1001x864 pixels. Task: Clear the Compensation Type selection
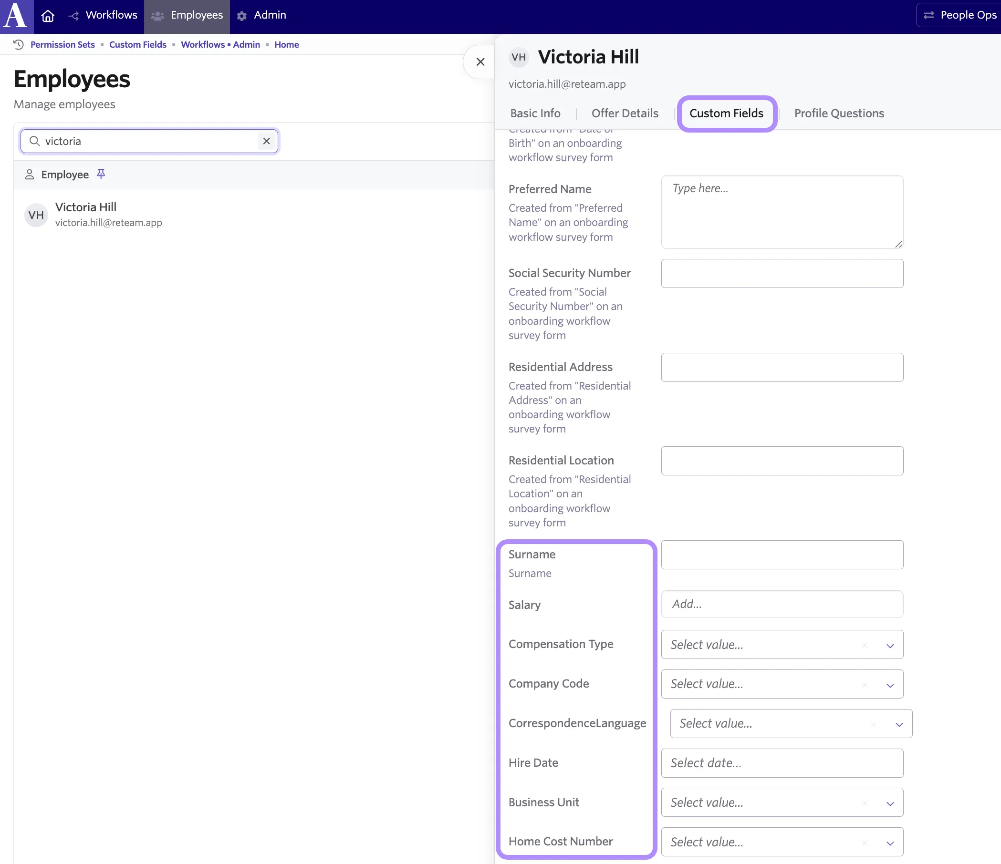[x=864, y=645]
